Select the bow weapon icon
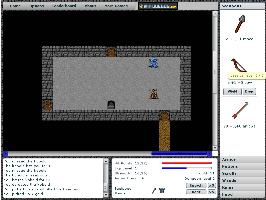This screenshot has height=200, width=266. click(238, 65)
